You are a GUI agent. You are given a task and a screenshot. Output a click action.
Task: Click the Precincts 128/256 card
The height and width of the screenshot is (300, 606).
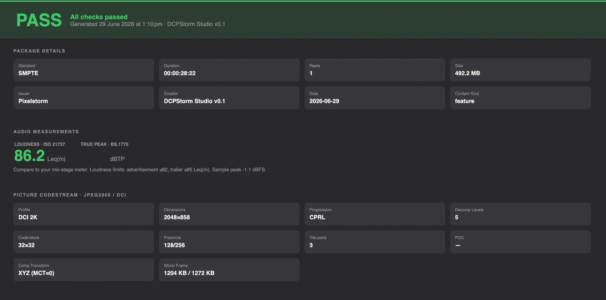[x=229, y=242]
